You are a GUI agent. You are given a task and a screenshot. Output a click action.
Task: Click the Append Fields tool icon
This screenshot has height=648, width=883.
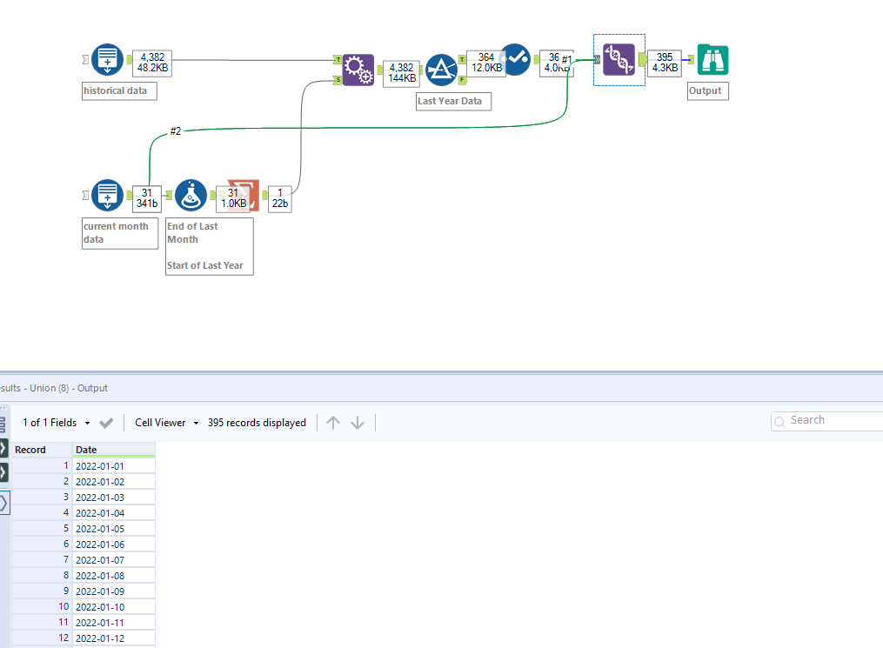[x=358, y=70]
